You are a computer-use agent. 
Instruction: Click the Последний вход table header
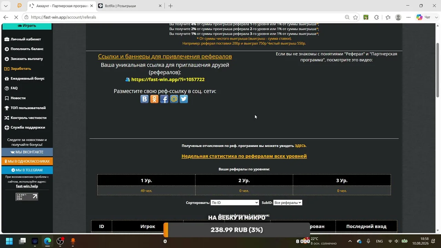click(x=366, y=227)
